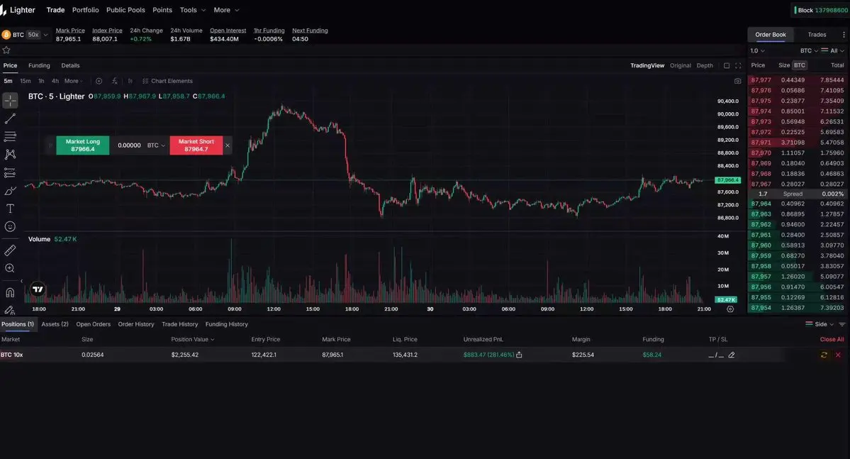The height and width of the screenshot is (459, 850).
Task: Take a chart snapshot with camera icon
Action: (737, 81)
